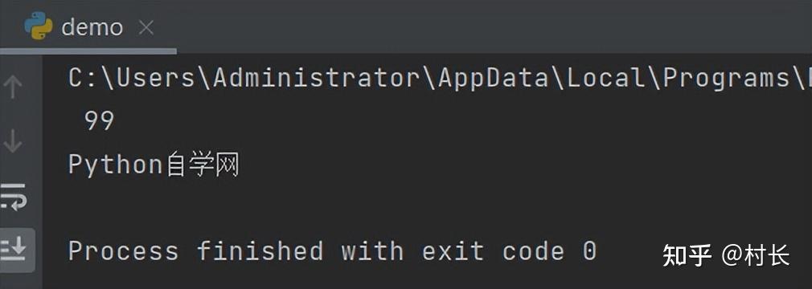Close the demo run tab
812x289 pixels.
tap(146, 27)
